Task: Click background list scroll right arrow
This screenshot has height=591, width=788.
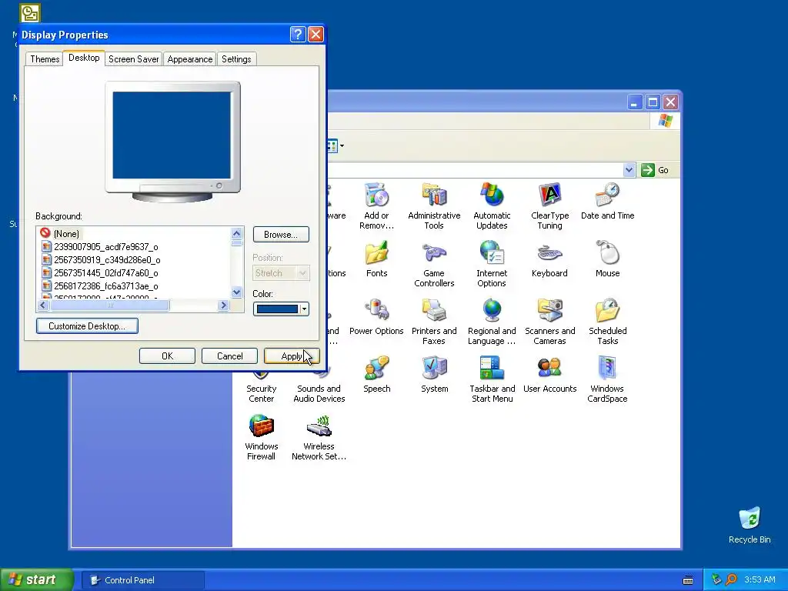Action: 224,305
